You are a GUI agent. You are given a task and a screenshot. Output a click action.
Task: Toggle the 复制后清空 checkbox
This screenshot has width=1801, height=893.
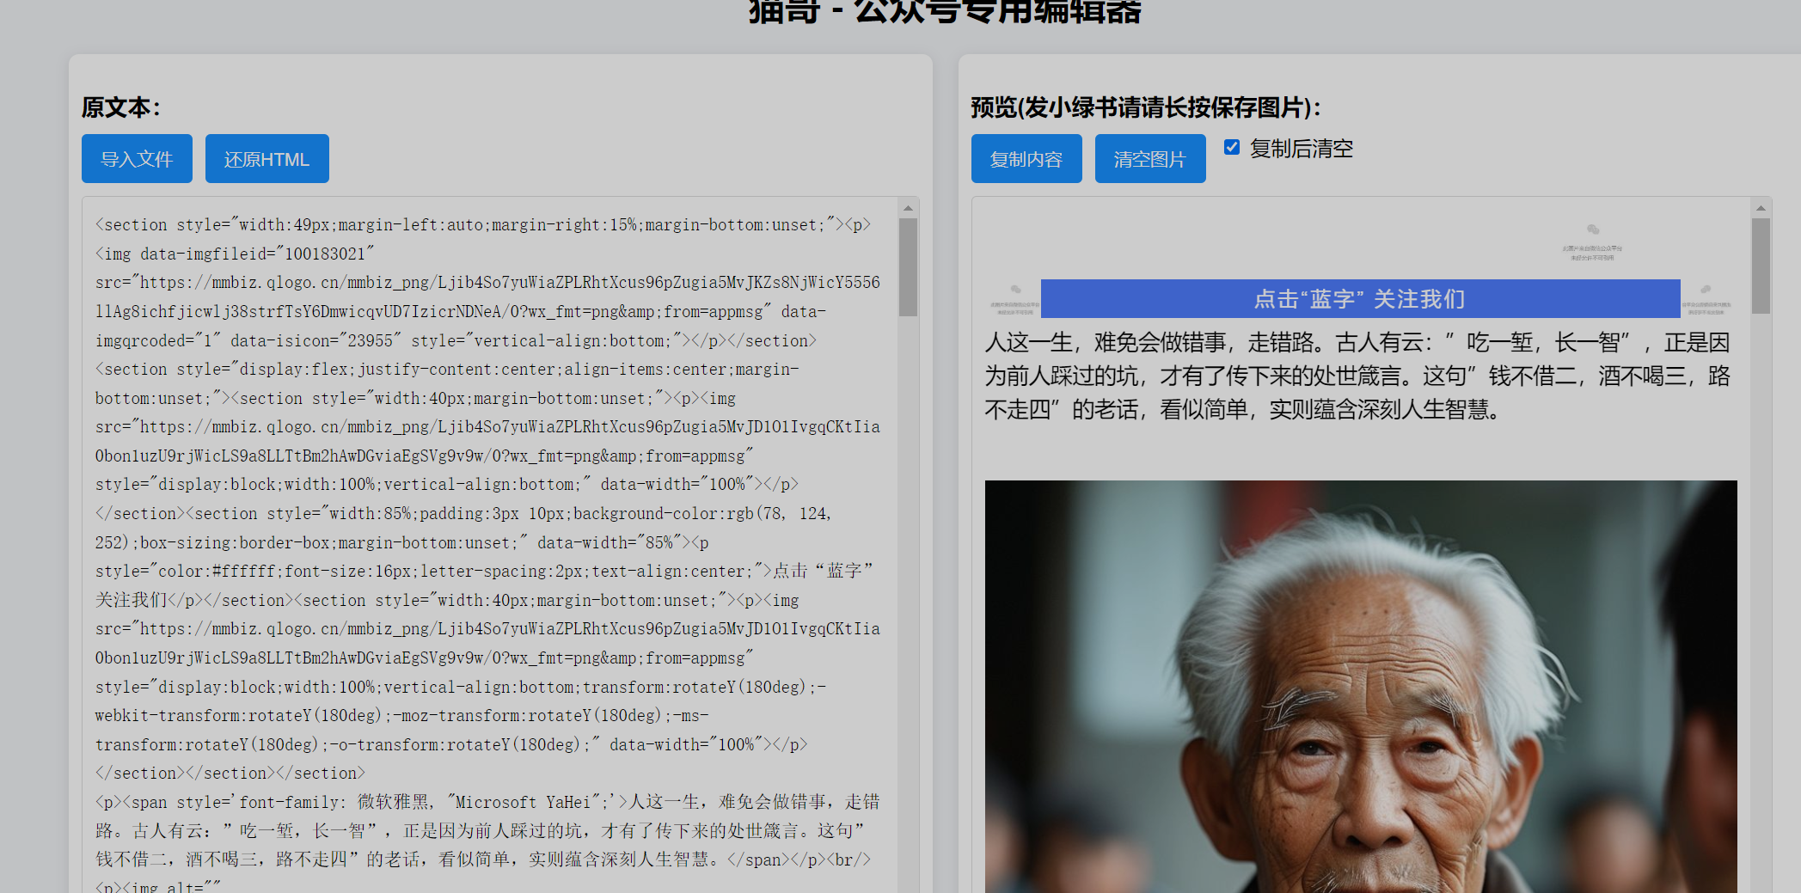(1232, 147)
